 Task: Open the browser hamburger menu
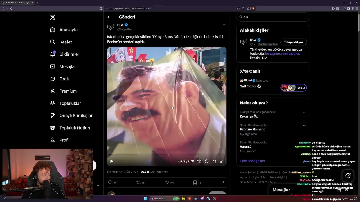tap(357, 8)
